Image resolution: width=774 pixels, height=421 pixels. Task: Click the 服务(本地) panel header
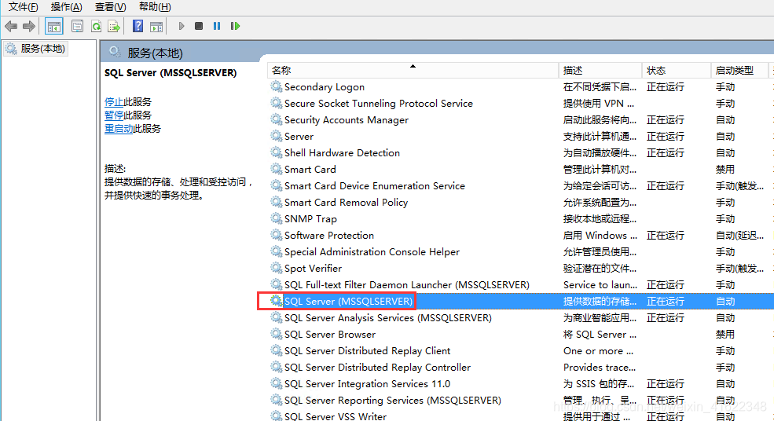(155, 53)
